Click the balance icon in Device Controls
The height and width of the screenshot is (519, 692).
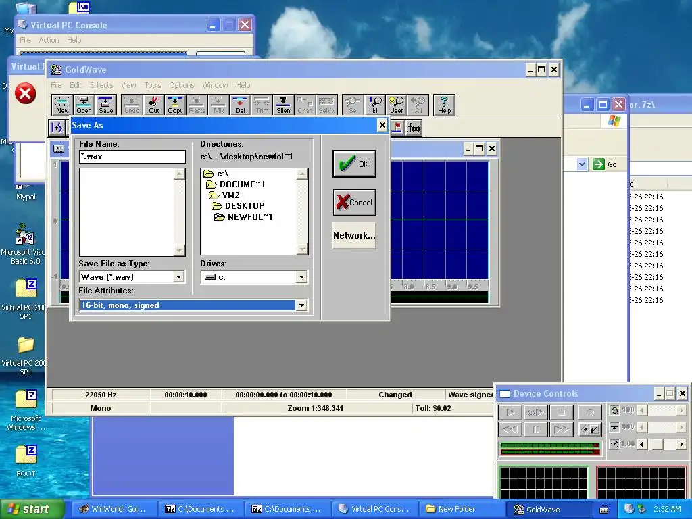(614, 427)
